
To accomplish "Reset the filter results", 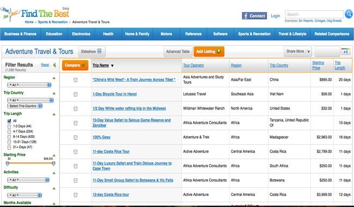I will tap(45, 65).
